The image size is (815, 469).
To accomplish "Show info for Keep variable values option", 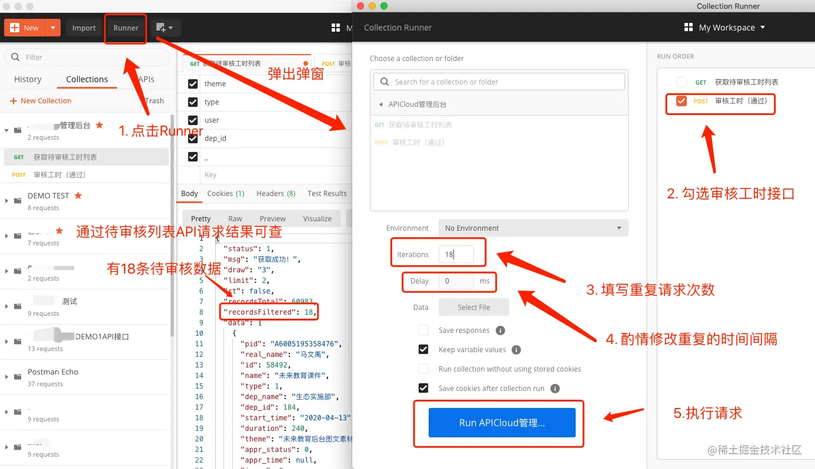I will tap(516, 350).
